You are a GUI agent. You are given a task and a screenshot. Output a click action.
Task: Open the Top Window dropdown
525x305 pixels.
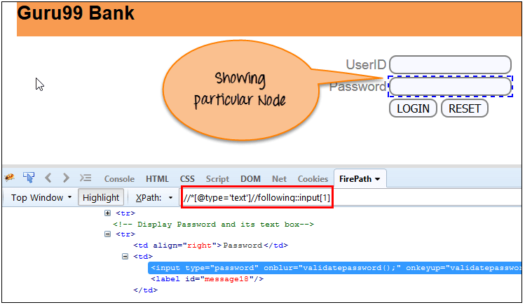click(x=41, y=197)
